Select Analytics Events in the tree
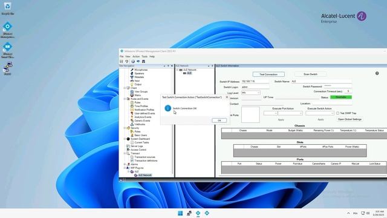The height and width of the screenshot is (218, 387). tap(143, 117)
